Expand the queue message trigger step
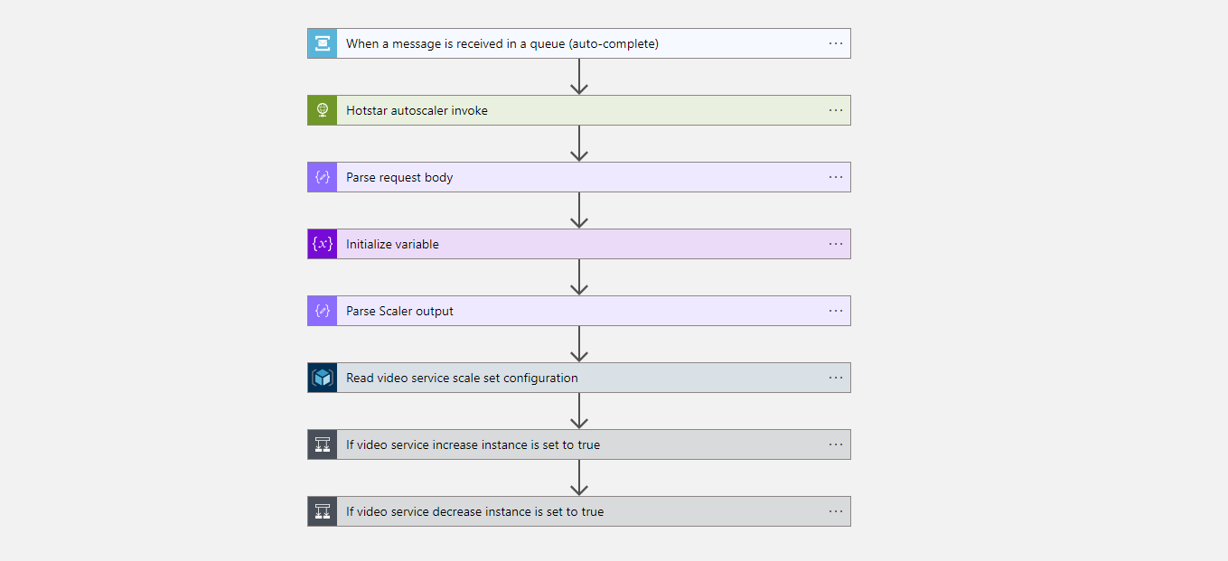 coord(579,43)
